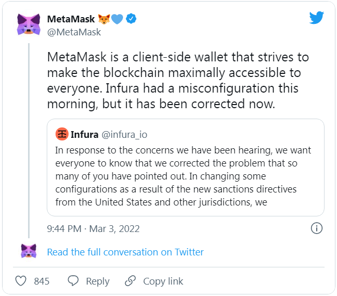Click the Reply text label

[98, 281]
